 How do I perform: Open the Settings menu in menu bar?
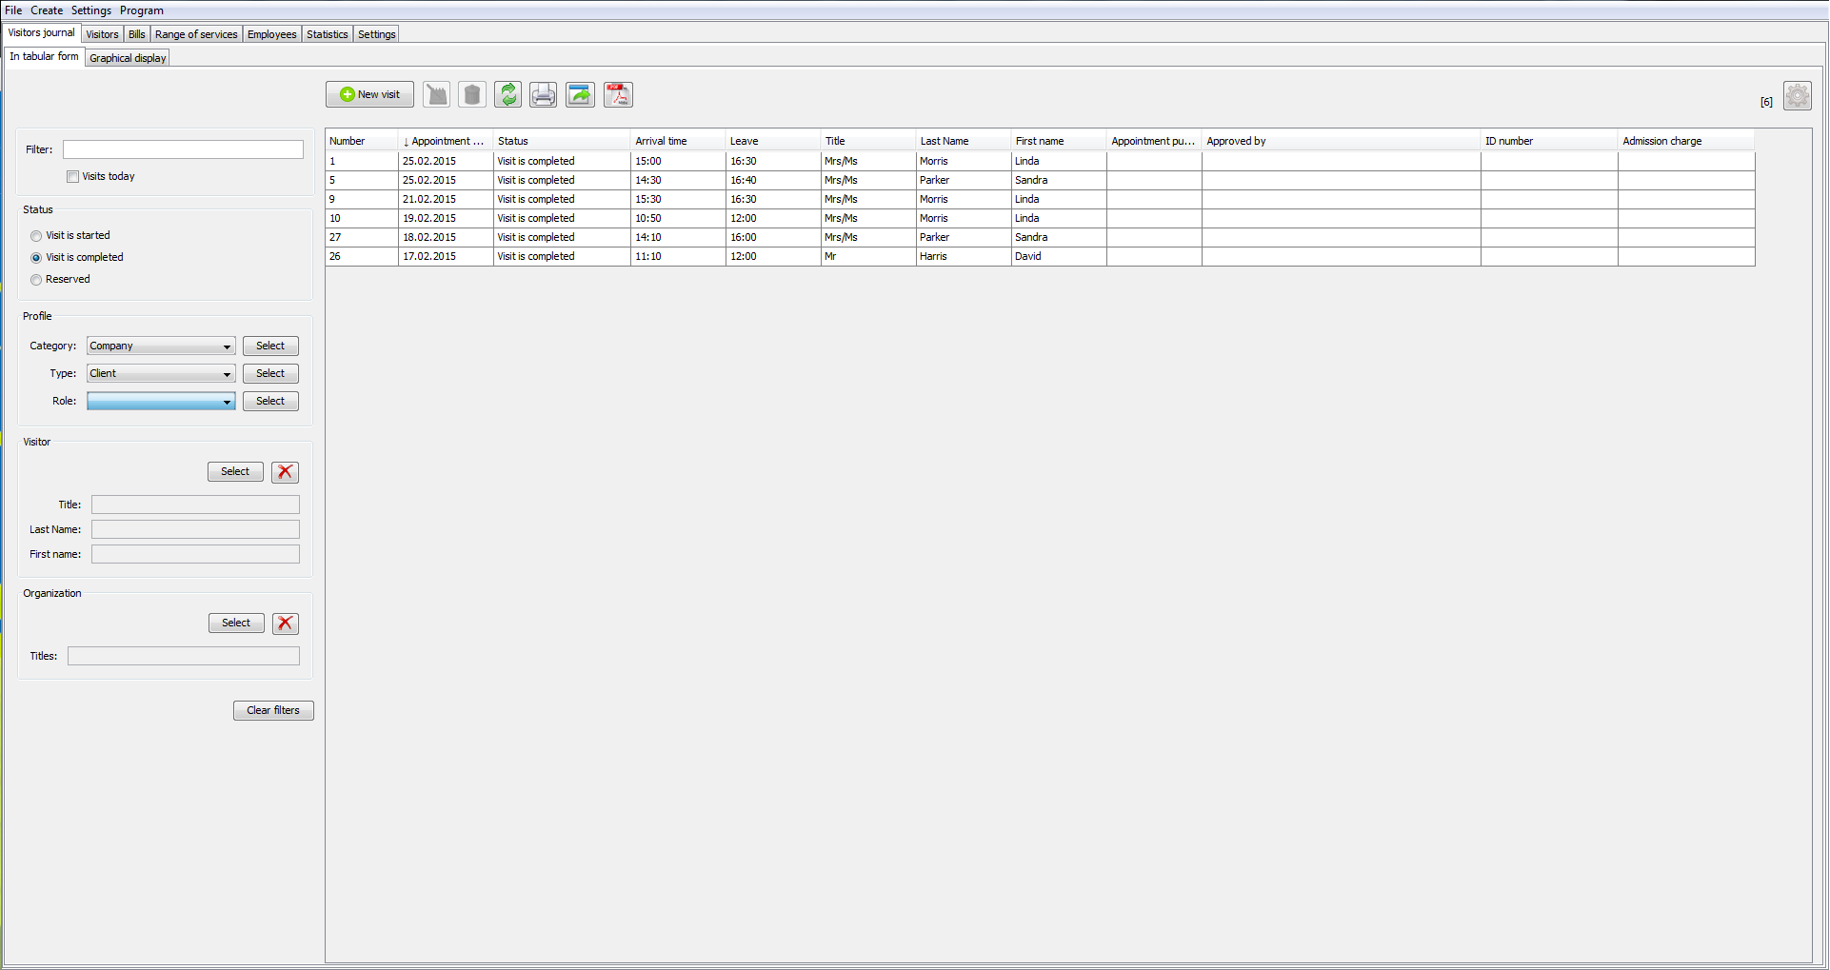point(91,10)
